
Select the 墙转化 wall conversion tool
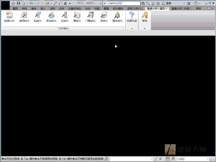77,17
